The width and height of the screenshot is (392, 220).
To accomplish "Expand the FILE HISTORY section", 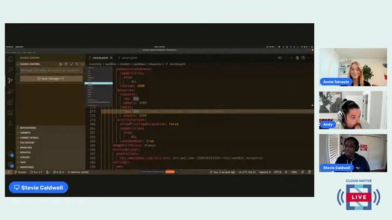I will tap(28, 142).
